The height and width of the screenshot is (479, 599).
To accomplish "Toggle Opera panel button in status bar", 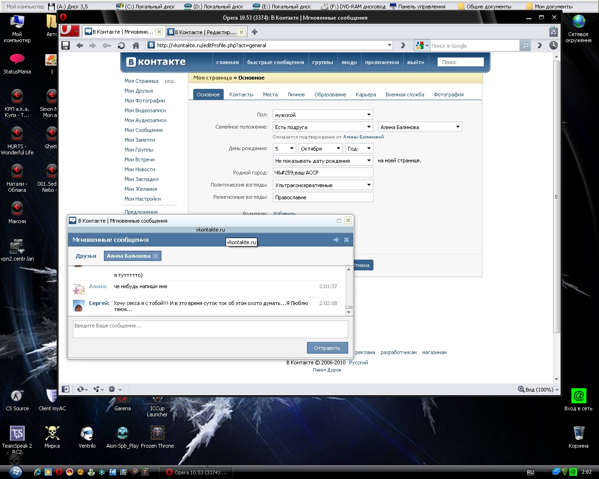I will [66, 389].
